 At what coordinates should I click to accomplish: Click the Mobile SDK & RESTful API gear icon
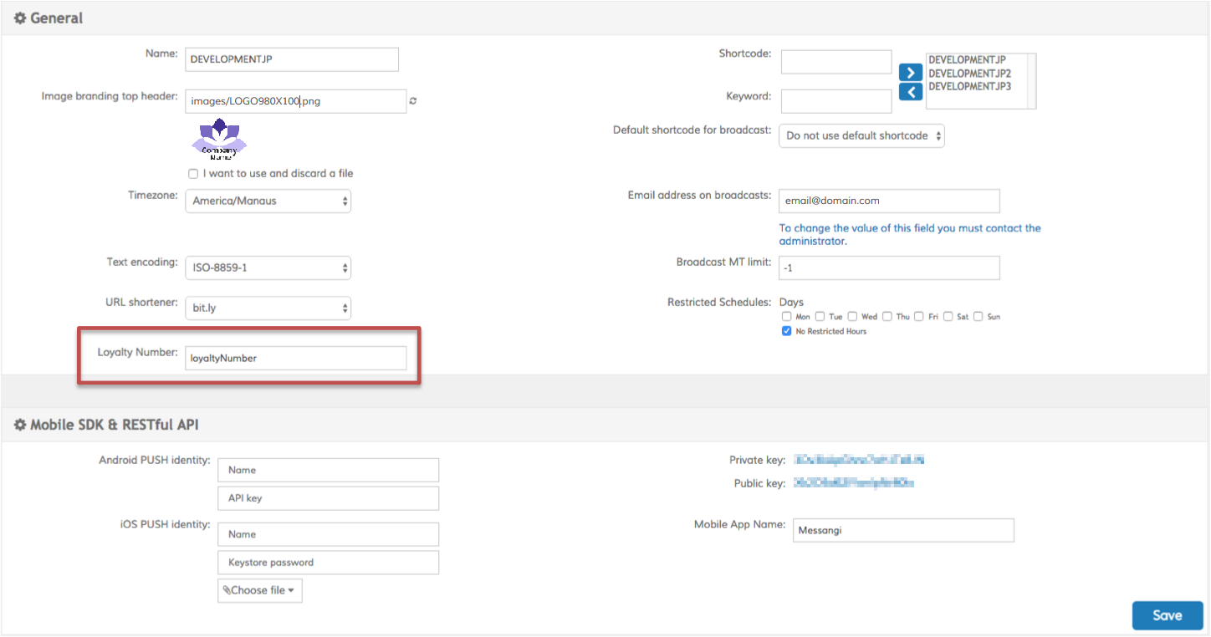click(20, 426)
